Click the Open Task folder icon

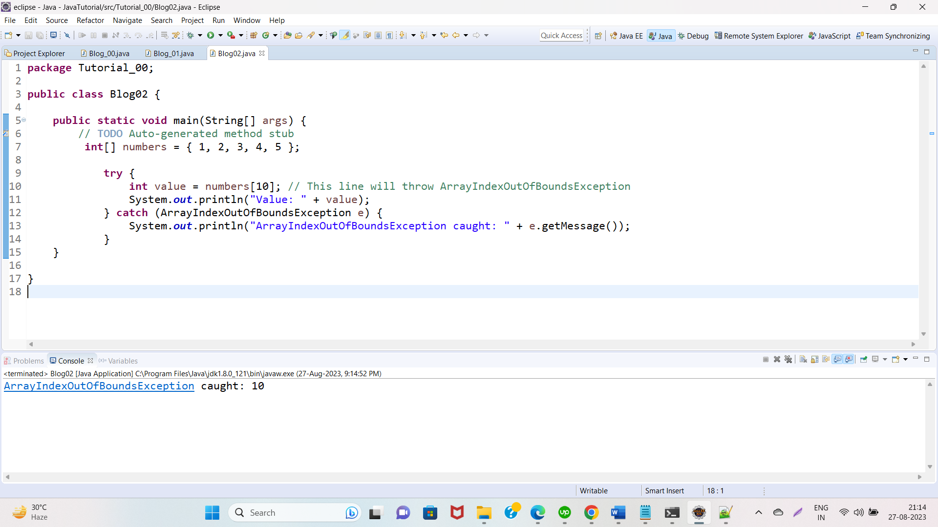(x=298, y=35)
